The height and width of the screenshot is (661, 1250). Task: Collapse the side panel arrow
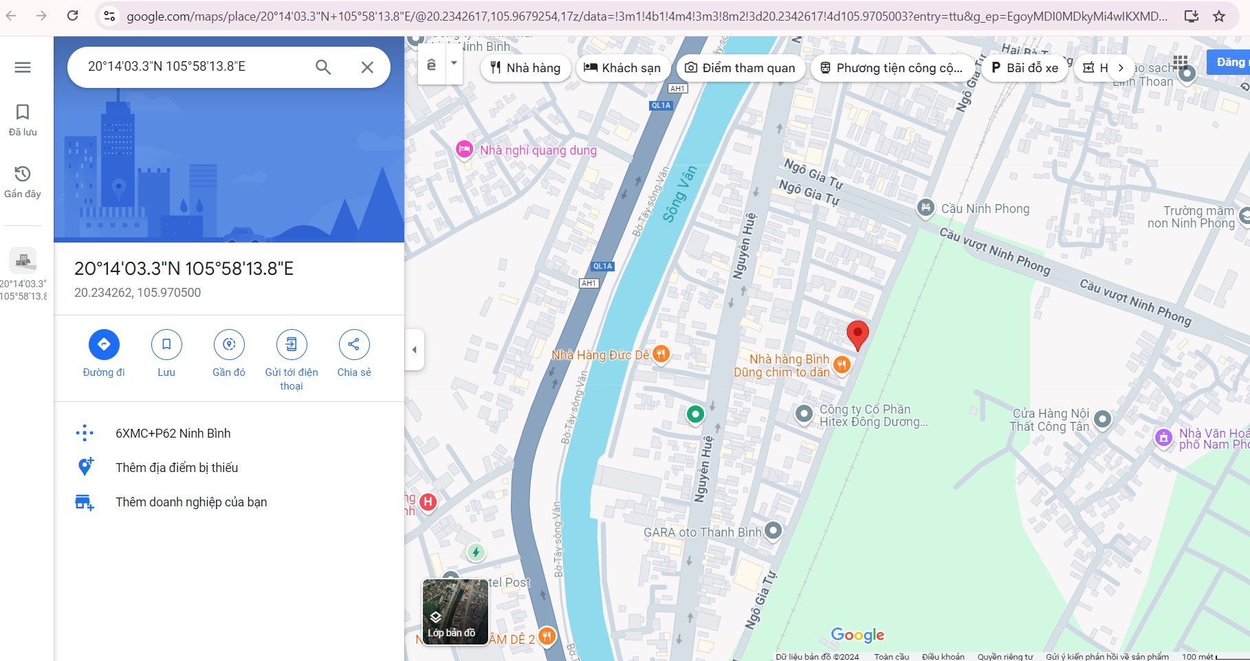pos(414,350)
